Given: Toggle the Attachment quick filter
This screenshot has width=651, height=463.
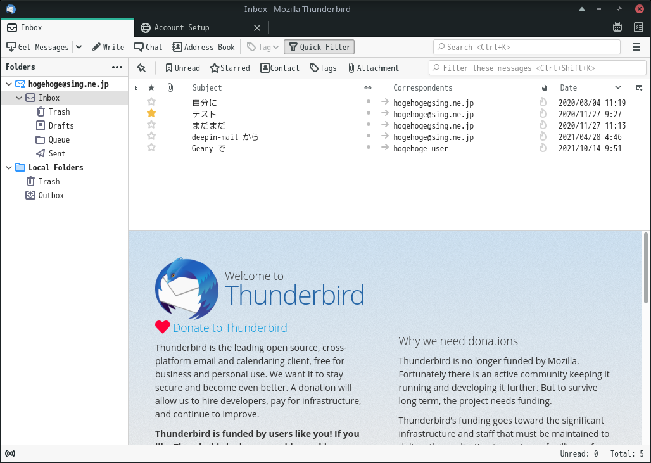Looking at the screenshot, I should click(373, 68).
